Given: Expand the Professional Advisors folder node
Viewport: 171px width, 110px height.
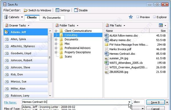Looking at the screenshot, I should pos(56,48).
